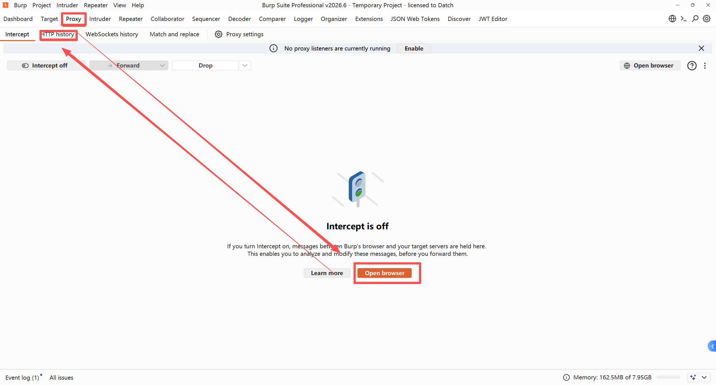Expand the Forward button dropdown arrow

coord(162,66)
